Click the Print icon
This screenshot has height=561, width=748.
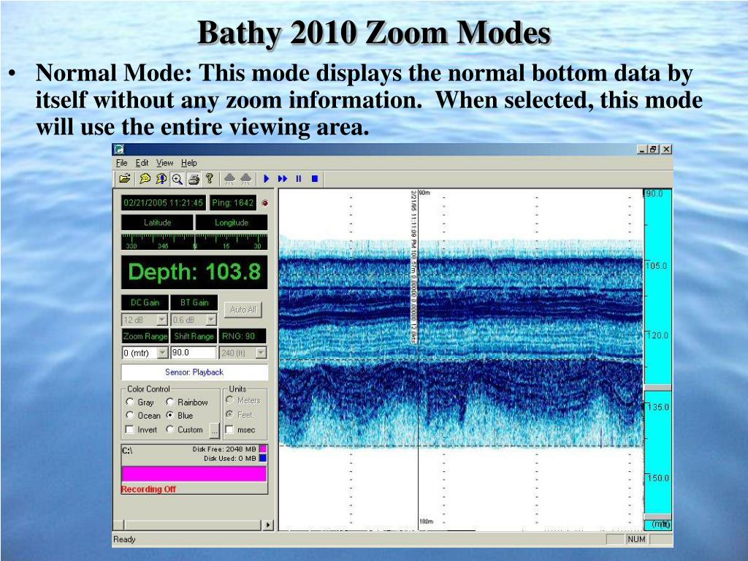(x=193, y=179)
